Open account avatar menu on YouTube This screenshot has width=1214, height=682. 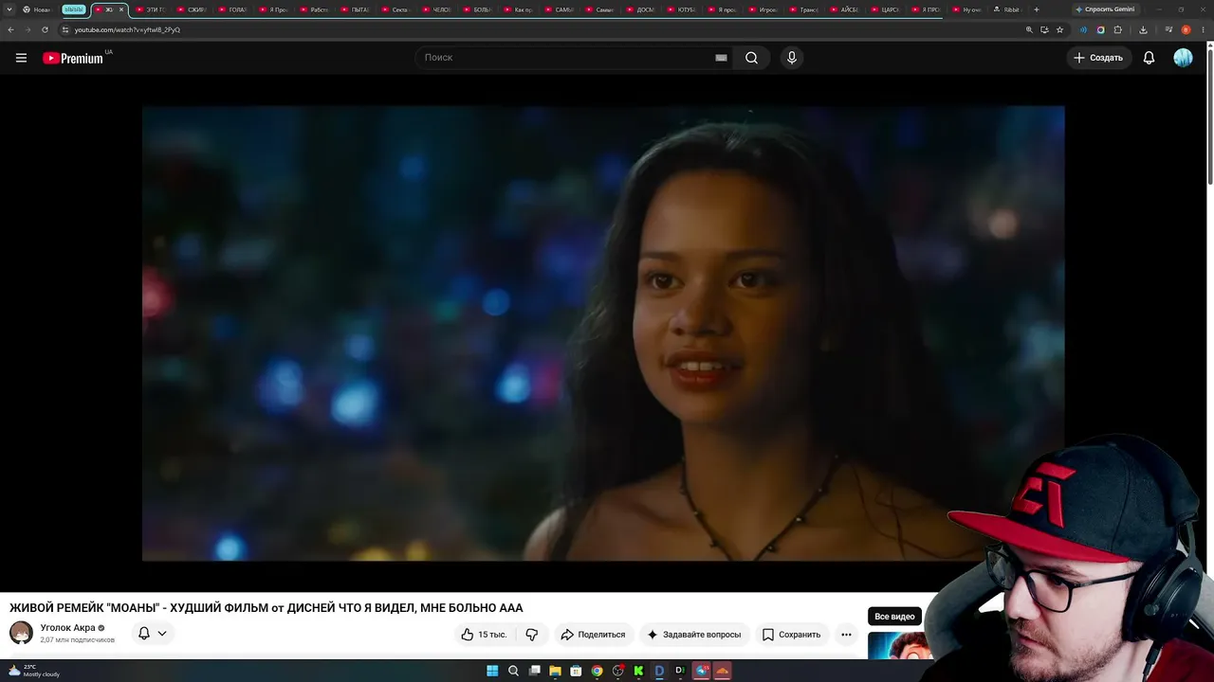point(1183,58)
